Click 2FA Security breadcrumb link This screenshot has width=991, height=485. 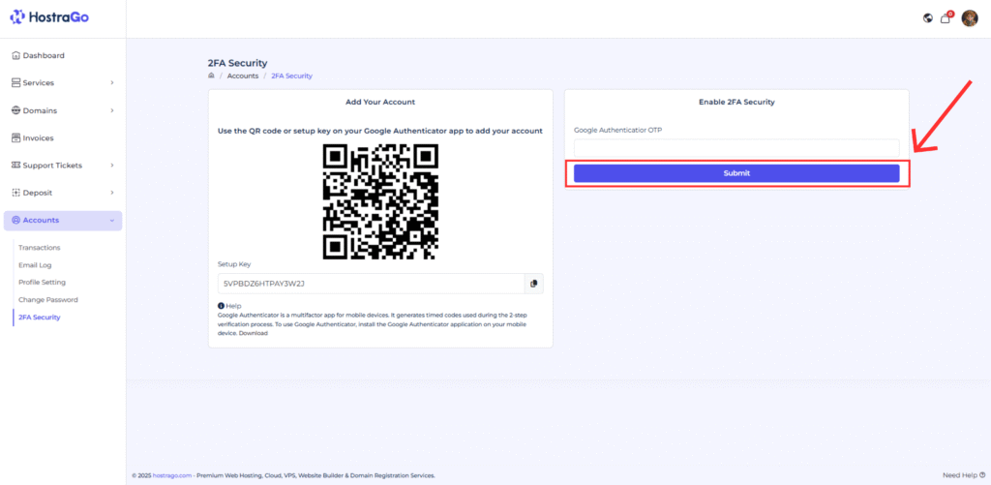pos(292,76)
